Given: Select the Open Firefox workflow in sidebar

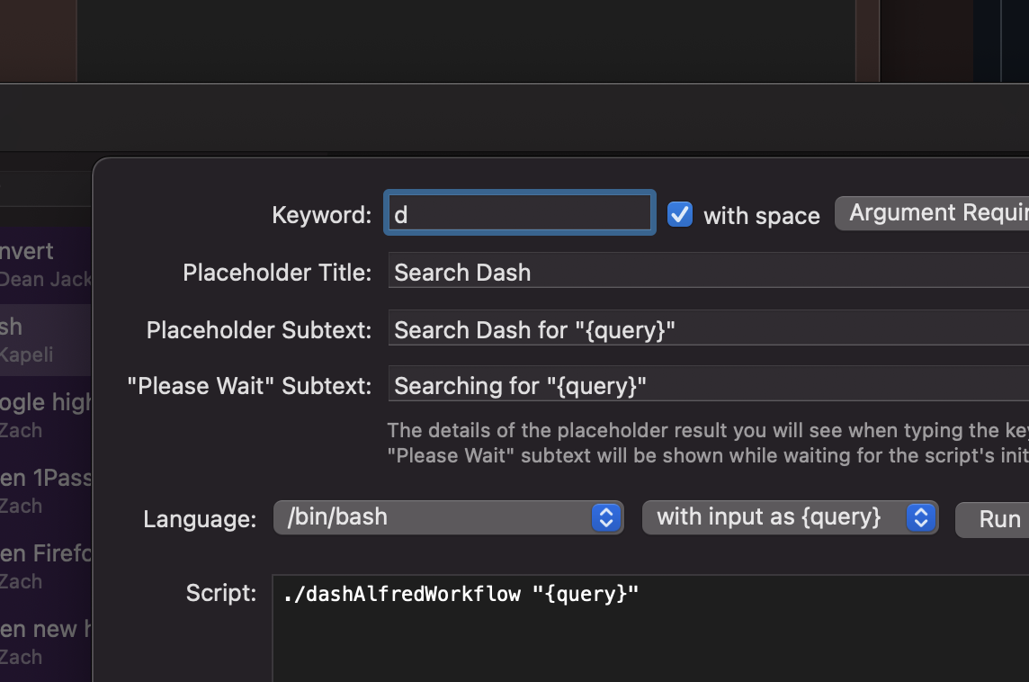Looking at the screenshot, I should [x=45, y=567].
